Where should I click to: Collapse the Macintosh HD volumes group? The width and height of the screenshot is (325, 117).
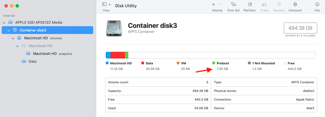[x=13, y=38]
